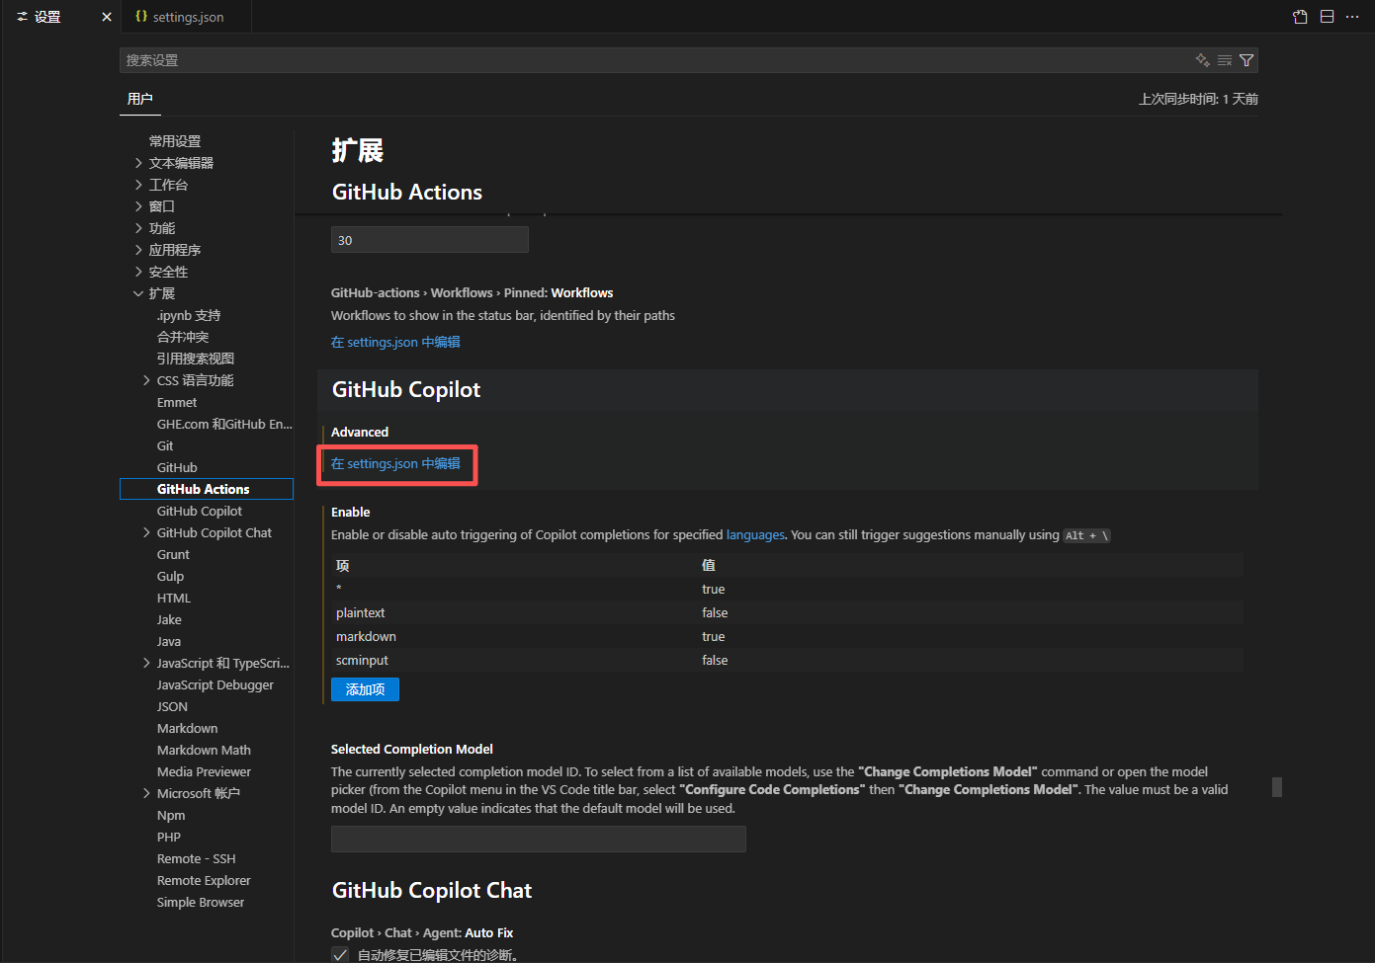Open Simple Browser settings

(x=201, y=902)
